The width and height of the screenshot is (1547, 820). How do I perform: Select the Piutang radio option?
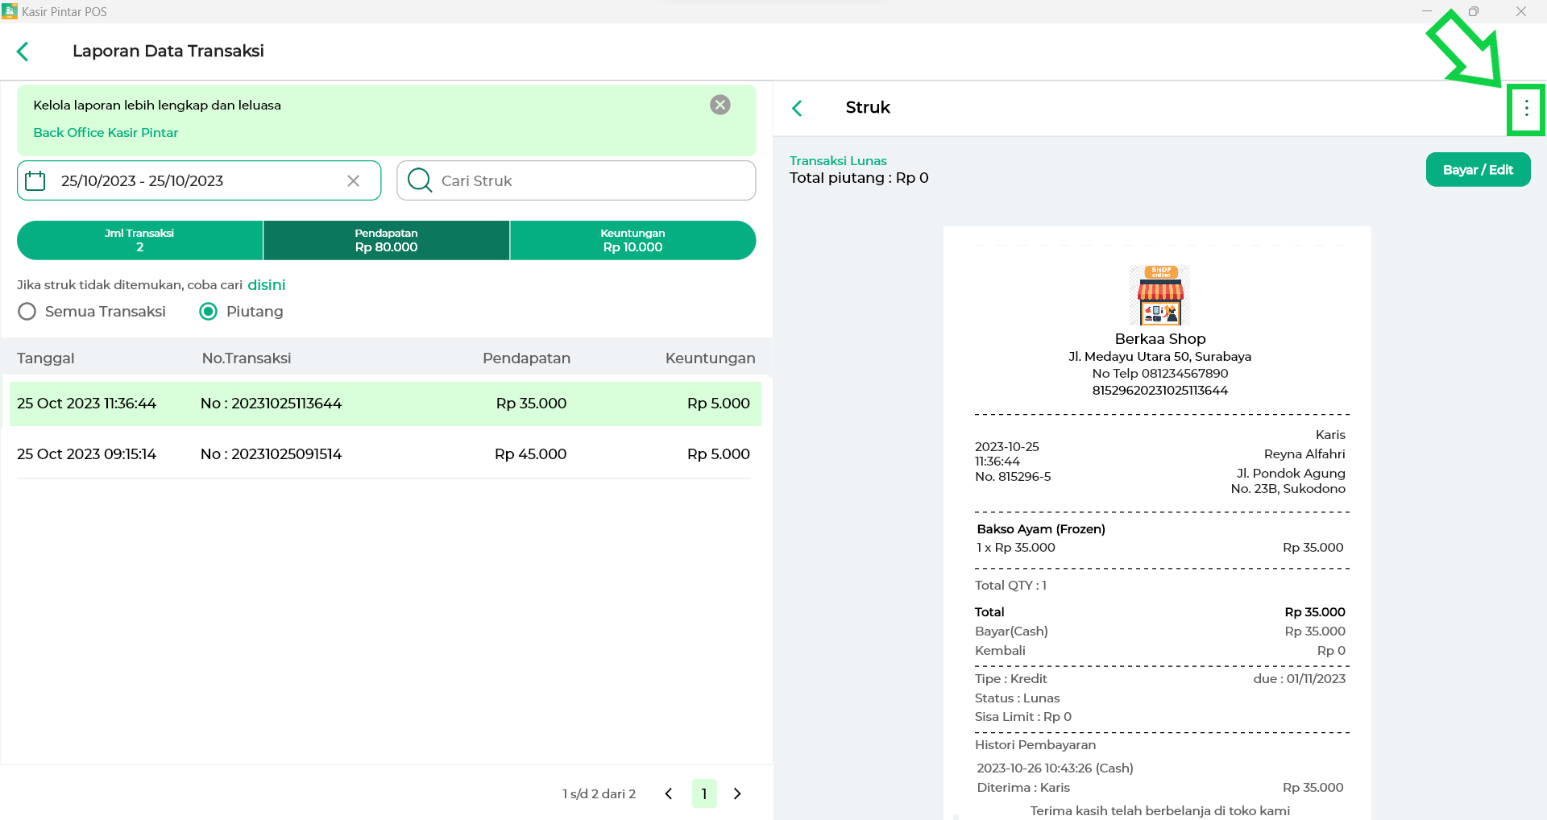[209, 312]
